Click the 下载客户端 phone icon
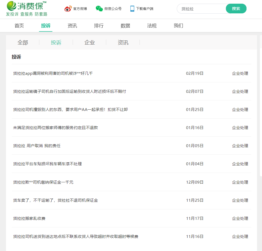 pos(132,8)
